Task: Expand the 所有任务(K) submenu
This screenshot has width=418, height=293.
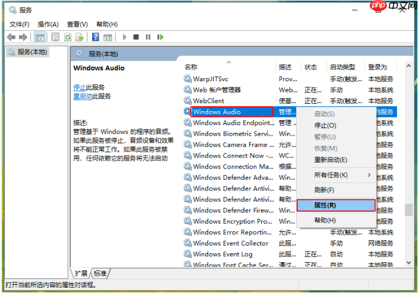Action: tap(336, 175)
